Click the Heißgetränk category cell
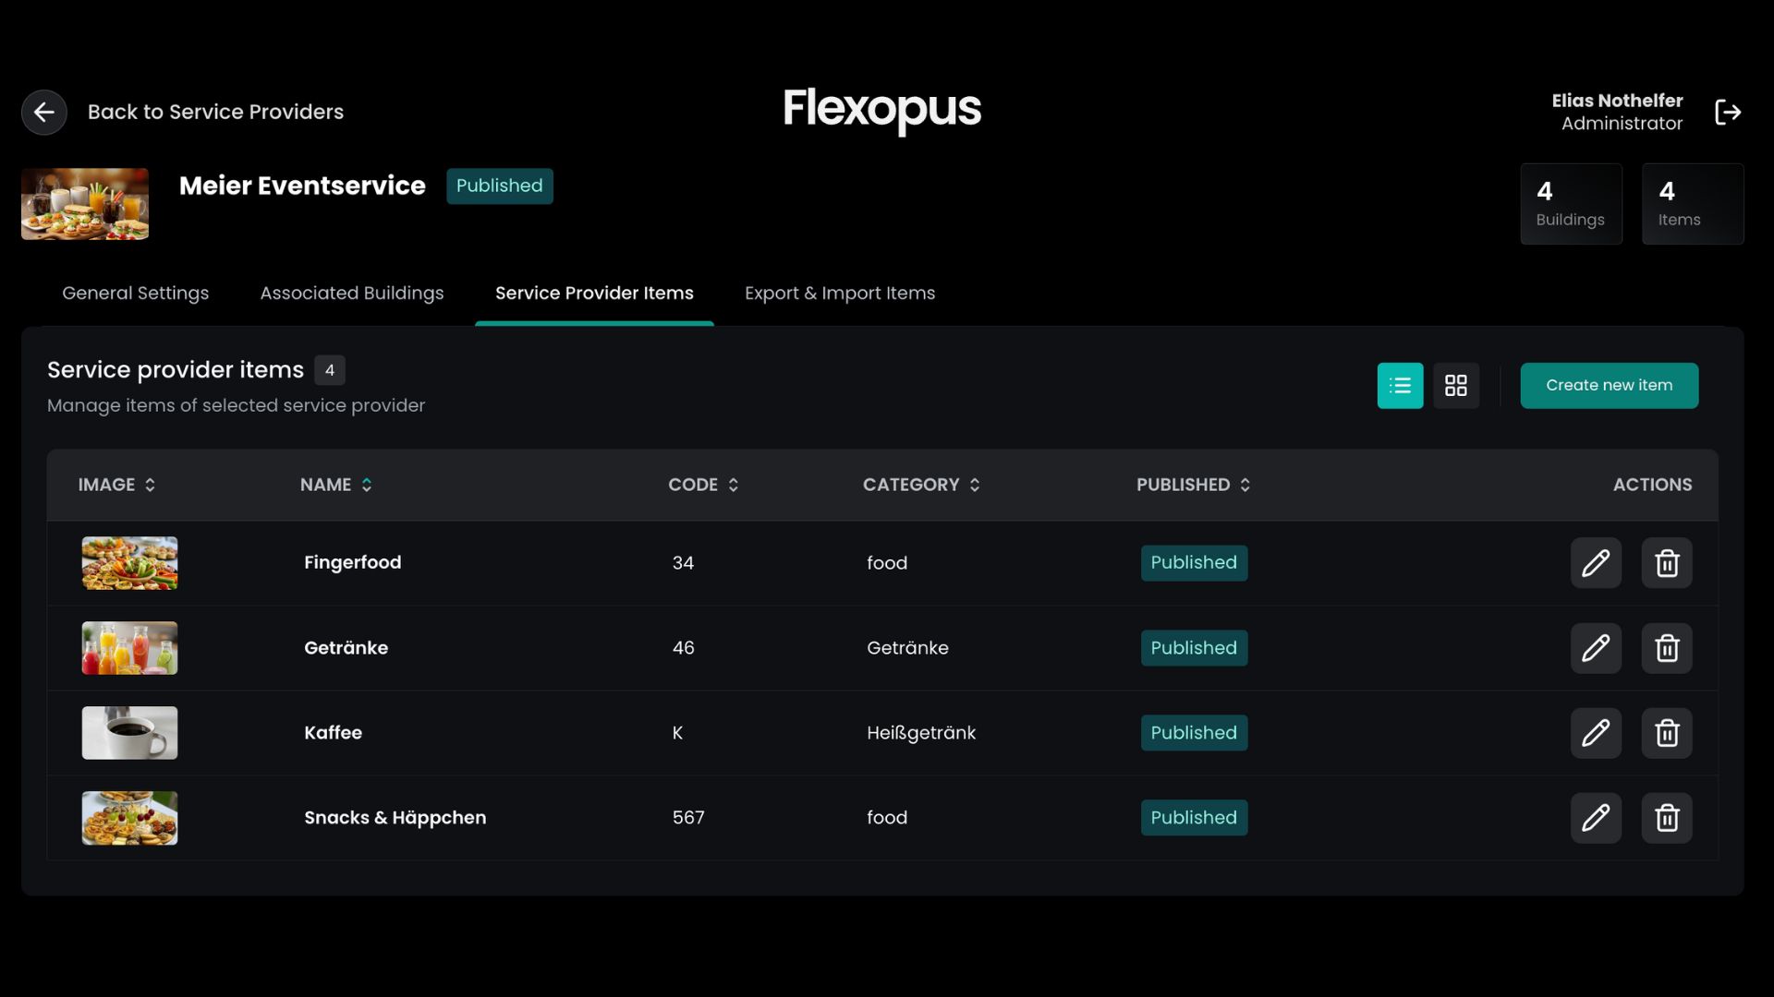 [x=921, y=733]
